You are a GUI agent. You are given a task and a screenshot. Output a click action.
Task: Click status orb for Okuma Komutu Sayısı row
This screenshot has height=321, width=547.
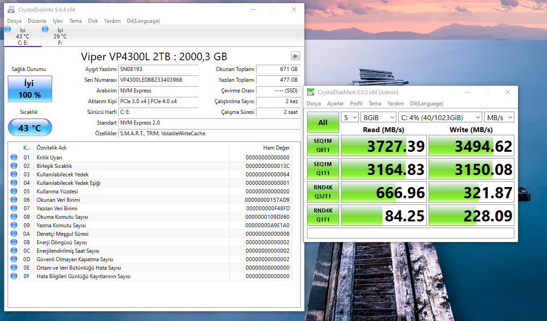point(14,217)
